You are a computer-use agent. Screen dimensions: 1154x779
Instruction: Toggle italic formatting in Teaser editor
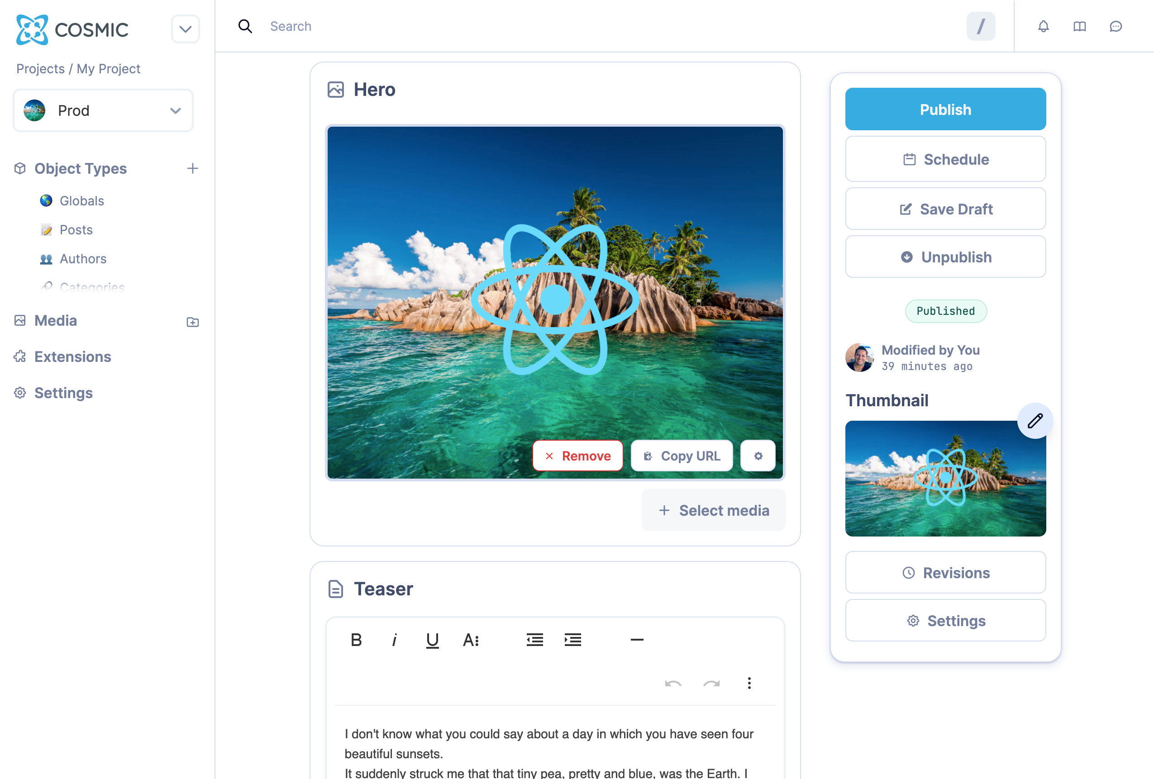[x=394, y=640]
